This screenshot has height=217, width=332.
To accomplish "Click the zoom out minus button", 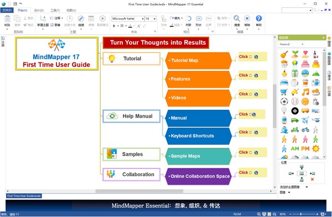I will click(290, 214).
